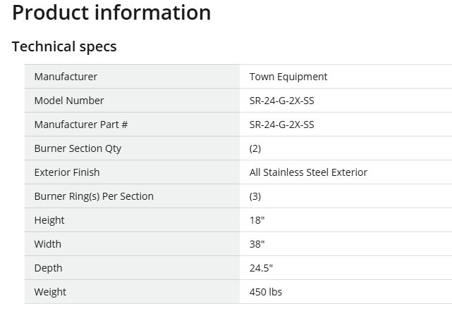Viewport: 452px width, 325px height.
Task: Click Burner Ring(s) Per Section label
Action: (94, 196)
